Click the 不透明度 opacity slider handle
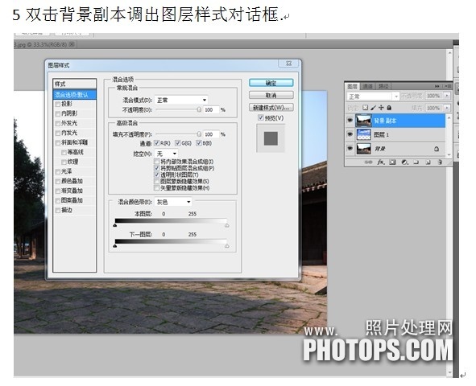 (199, 109)
